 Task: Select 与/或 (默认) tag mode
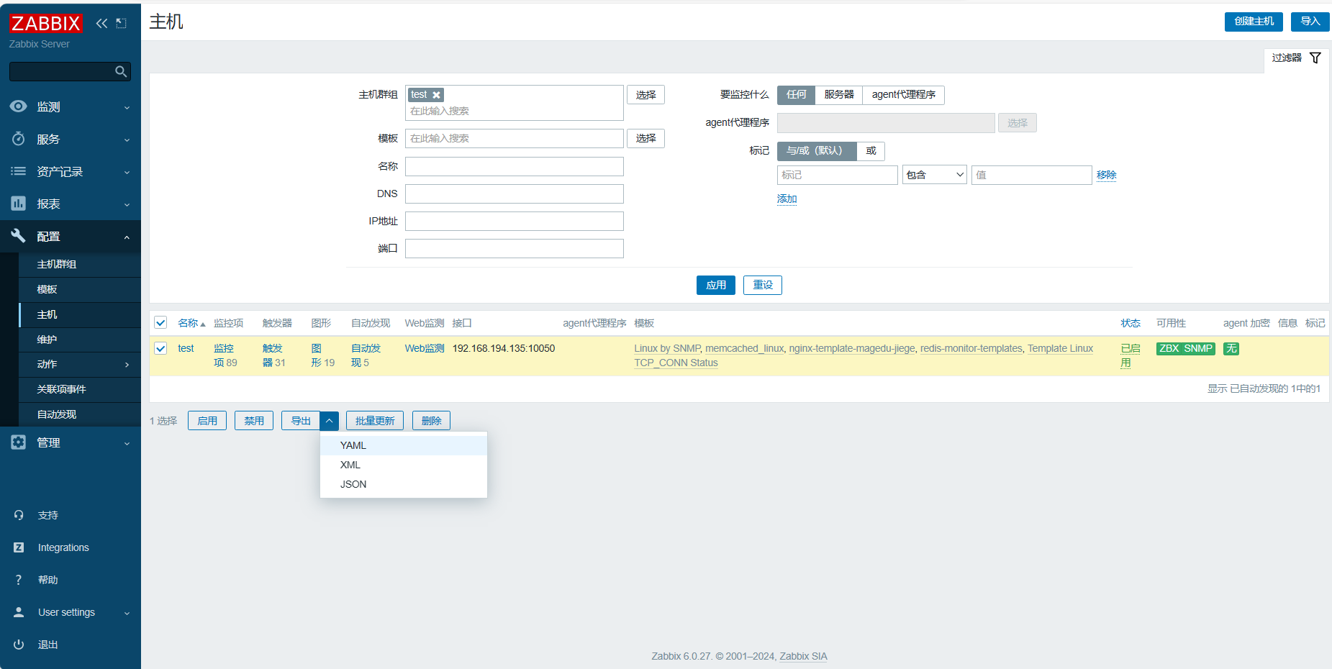(817, 151)
